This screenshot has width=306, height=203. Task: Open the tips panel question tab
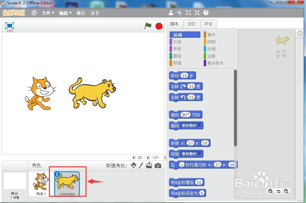300,33
